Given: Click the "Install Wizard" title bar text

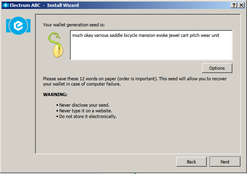Looking at the screenshot, I should 63,5.
